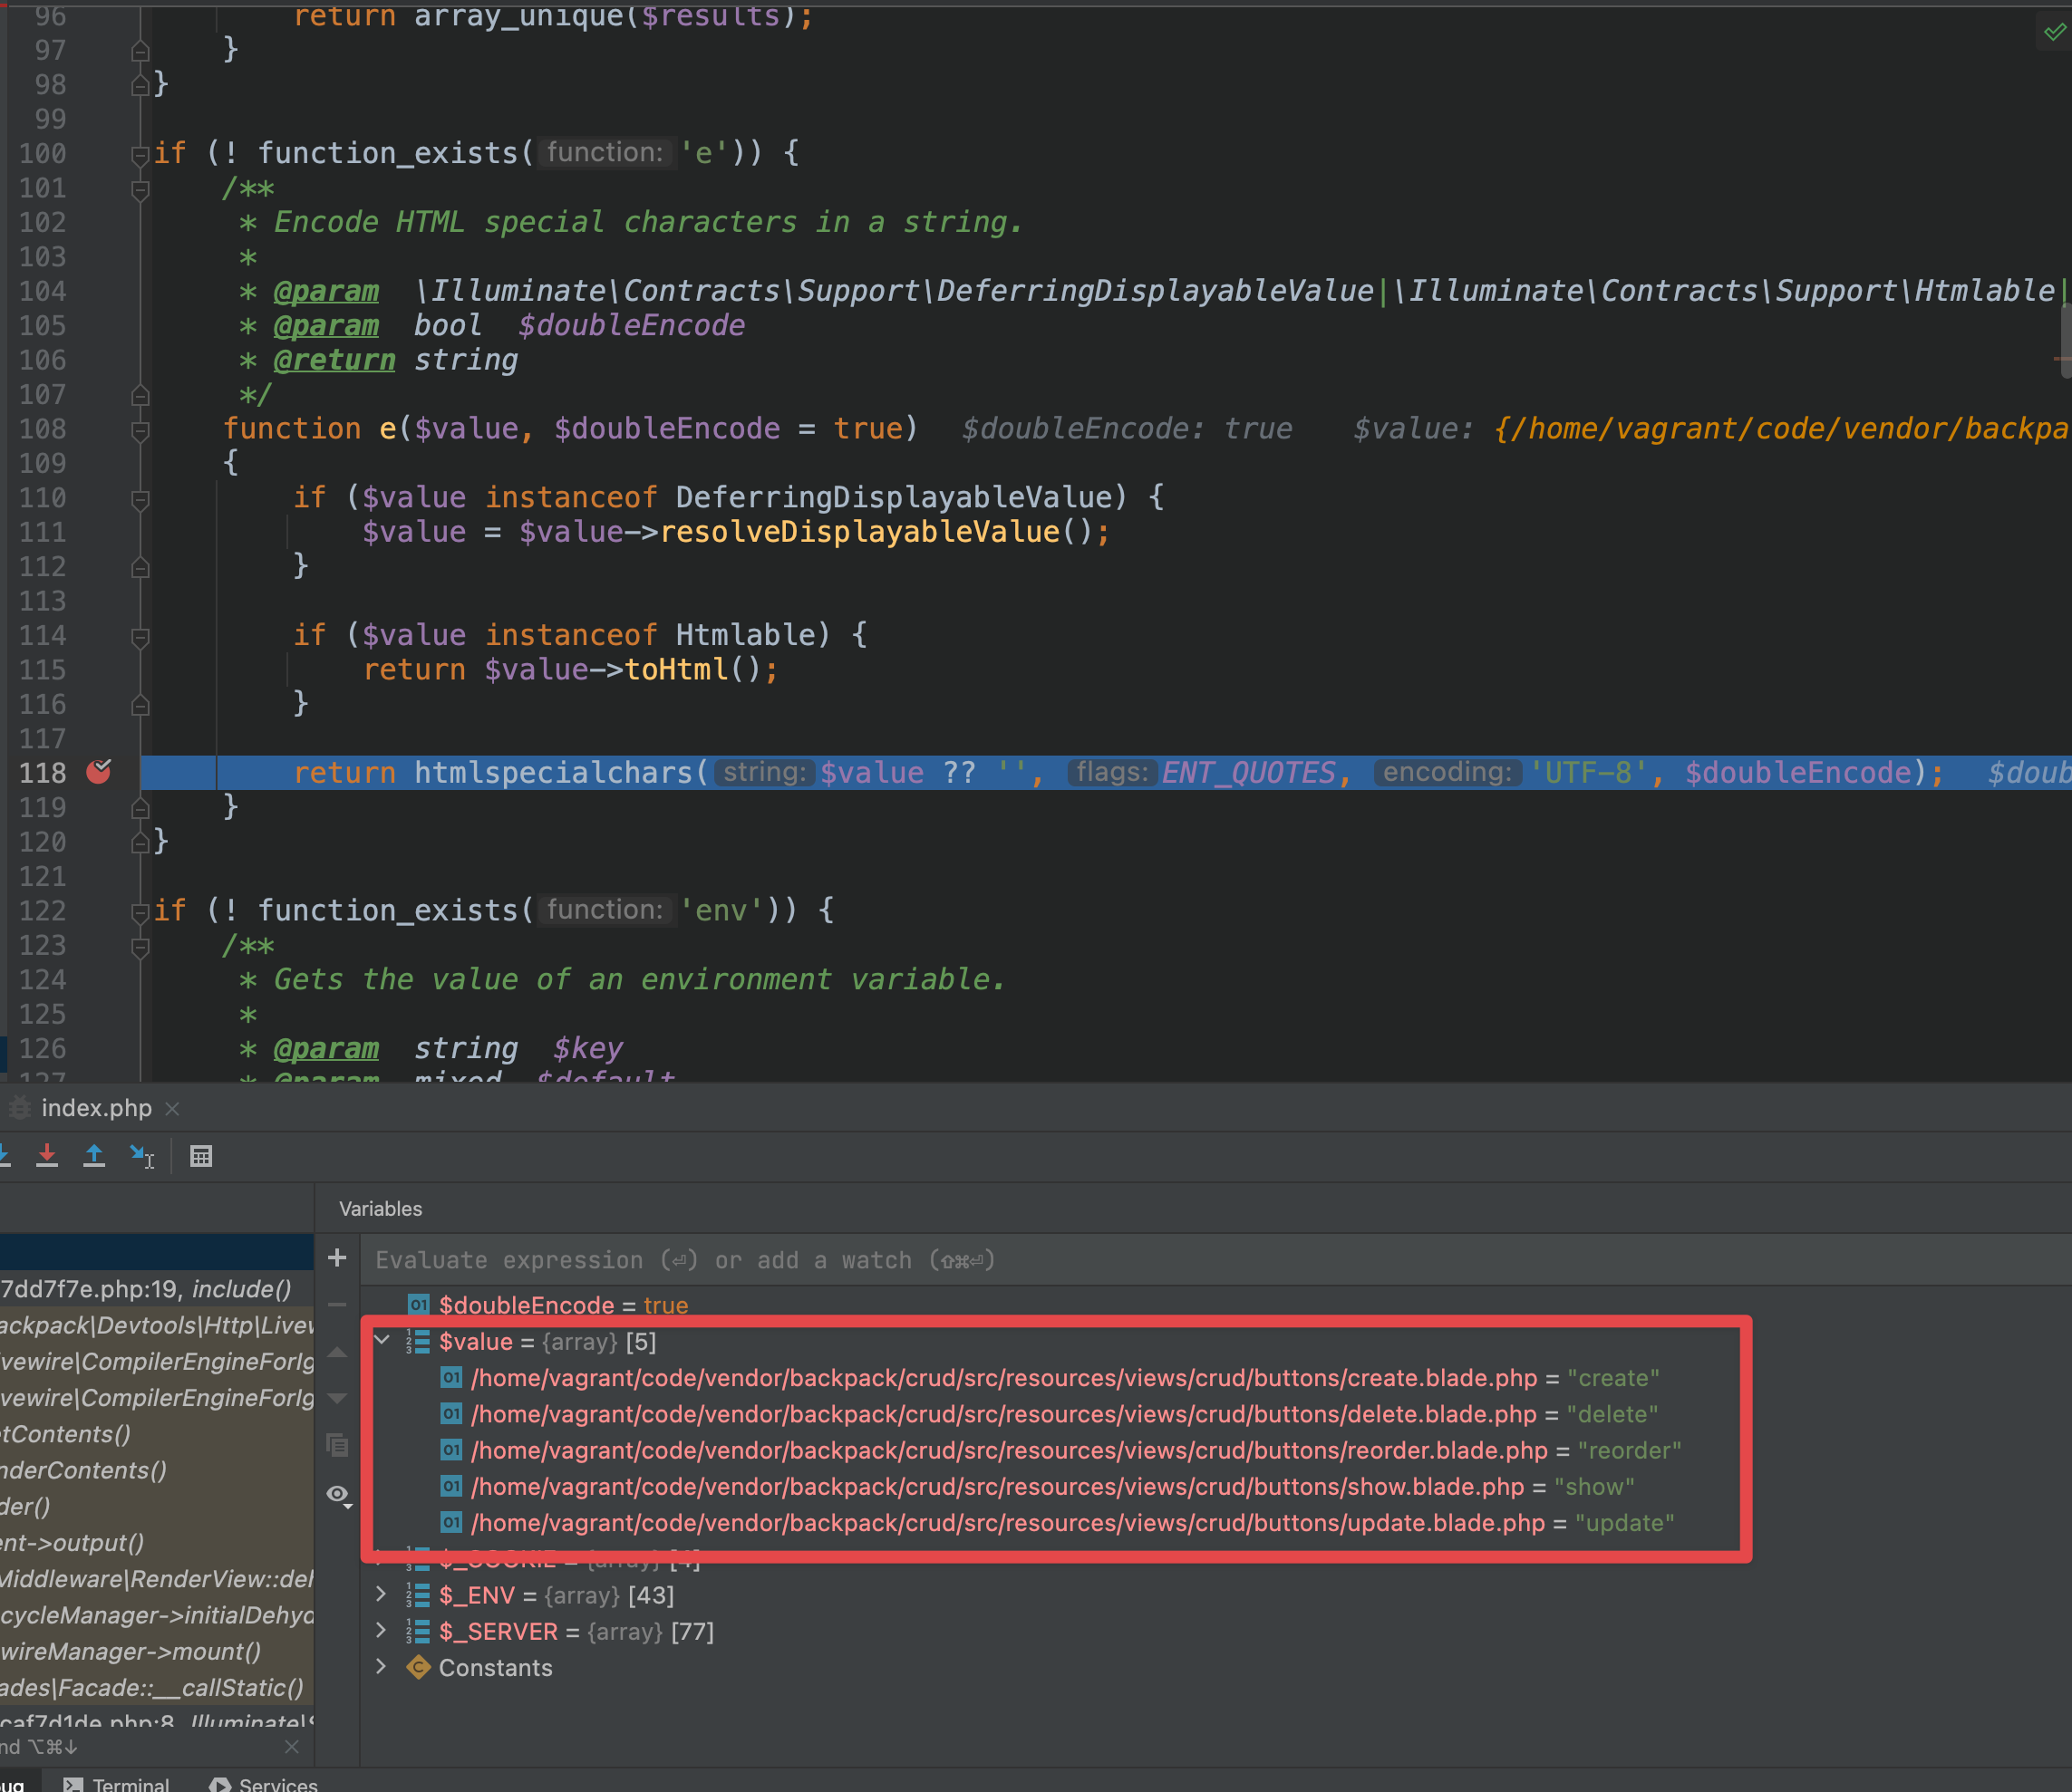
Task: Collapse the $value array node
Action: pos(382,1340)
